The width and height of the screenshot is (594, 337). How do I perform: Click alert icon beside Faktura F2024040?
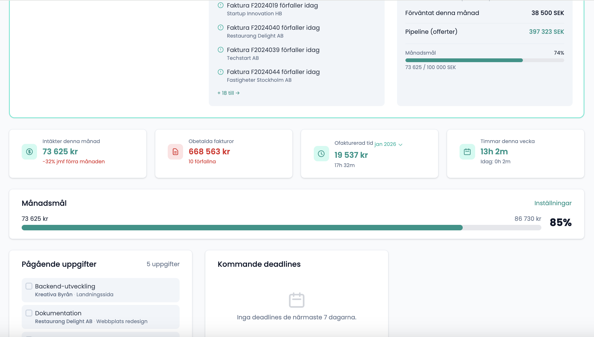click(x=221, y=27)
